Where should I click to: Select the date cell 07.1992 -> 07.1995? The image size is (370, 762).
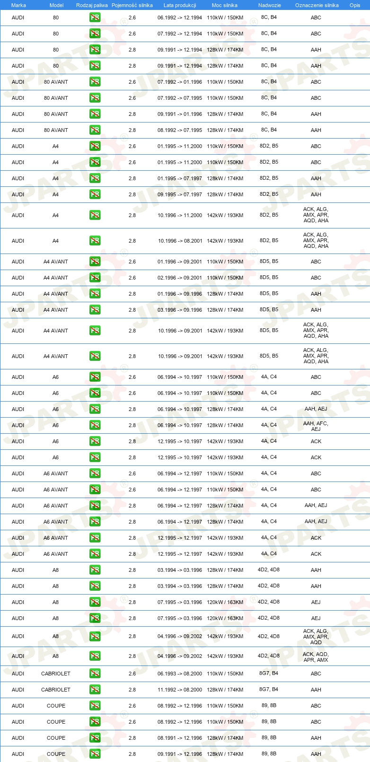pos(180,98)
